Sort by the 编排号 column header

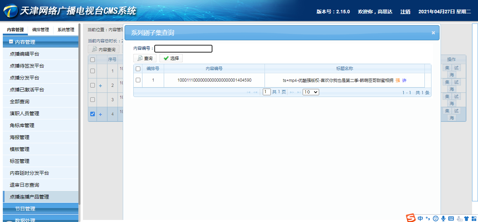point(153,69)
